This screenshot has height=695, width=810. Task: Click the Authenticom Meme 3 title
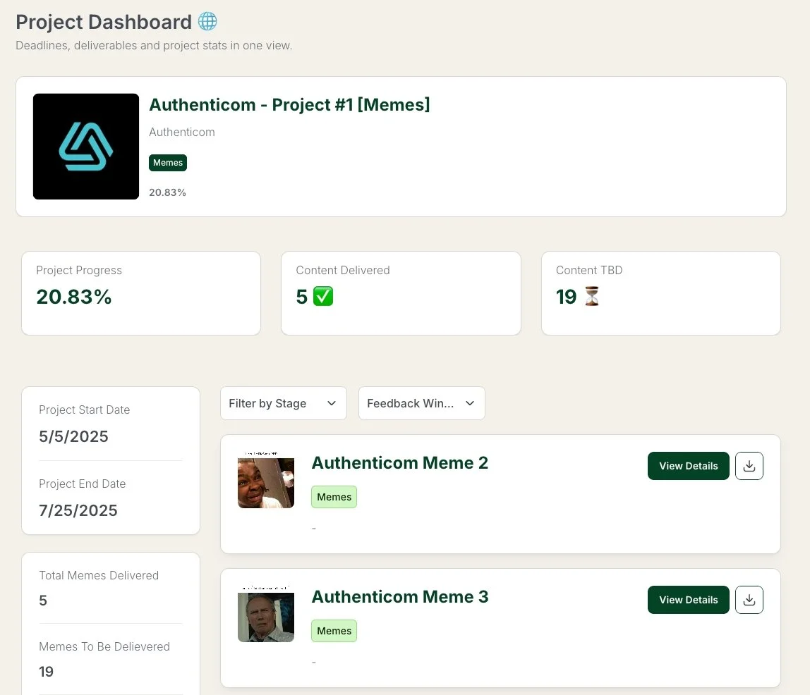tap(400, 596)
